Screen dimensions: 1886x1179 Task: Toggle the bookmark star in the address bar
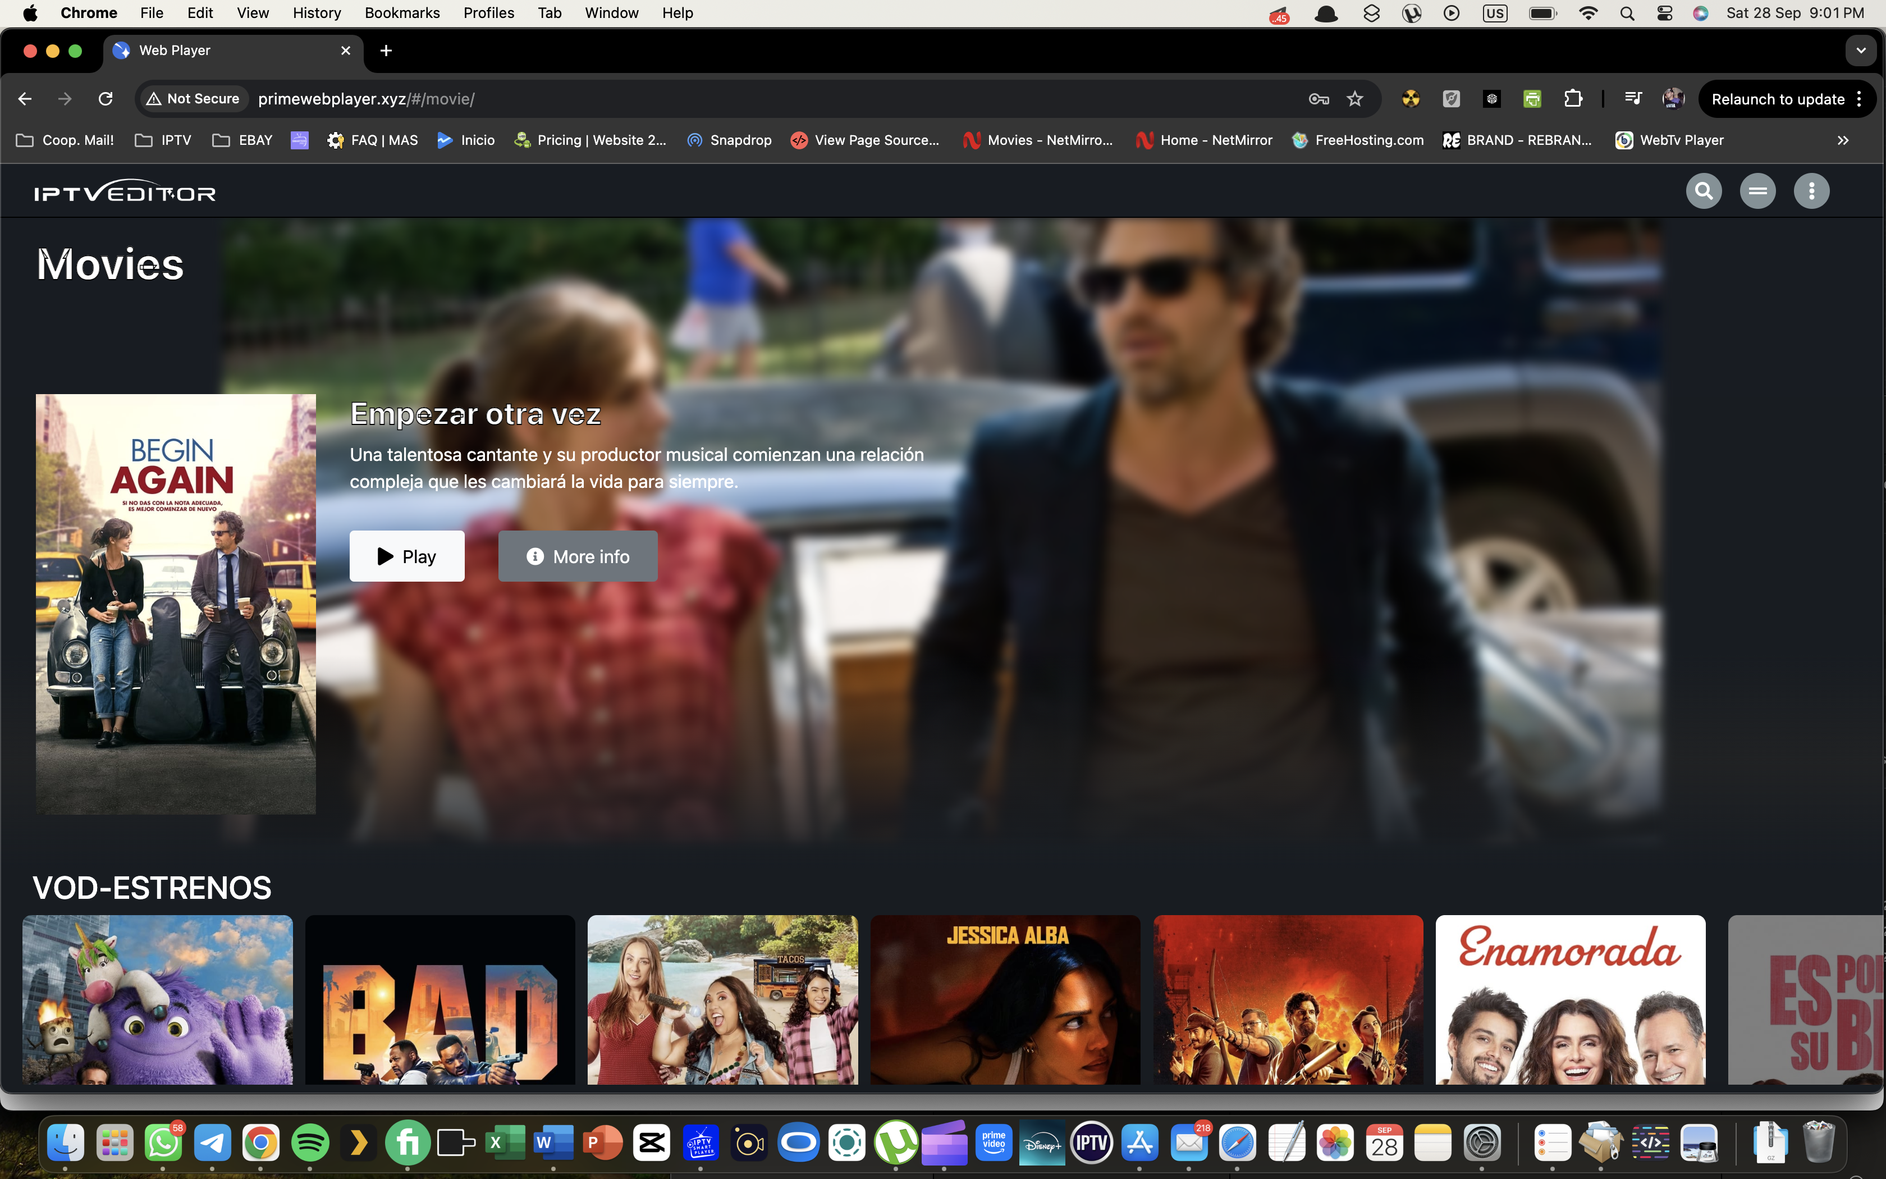click(x=1355, y=98)
